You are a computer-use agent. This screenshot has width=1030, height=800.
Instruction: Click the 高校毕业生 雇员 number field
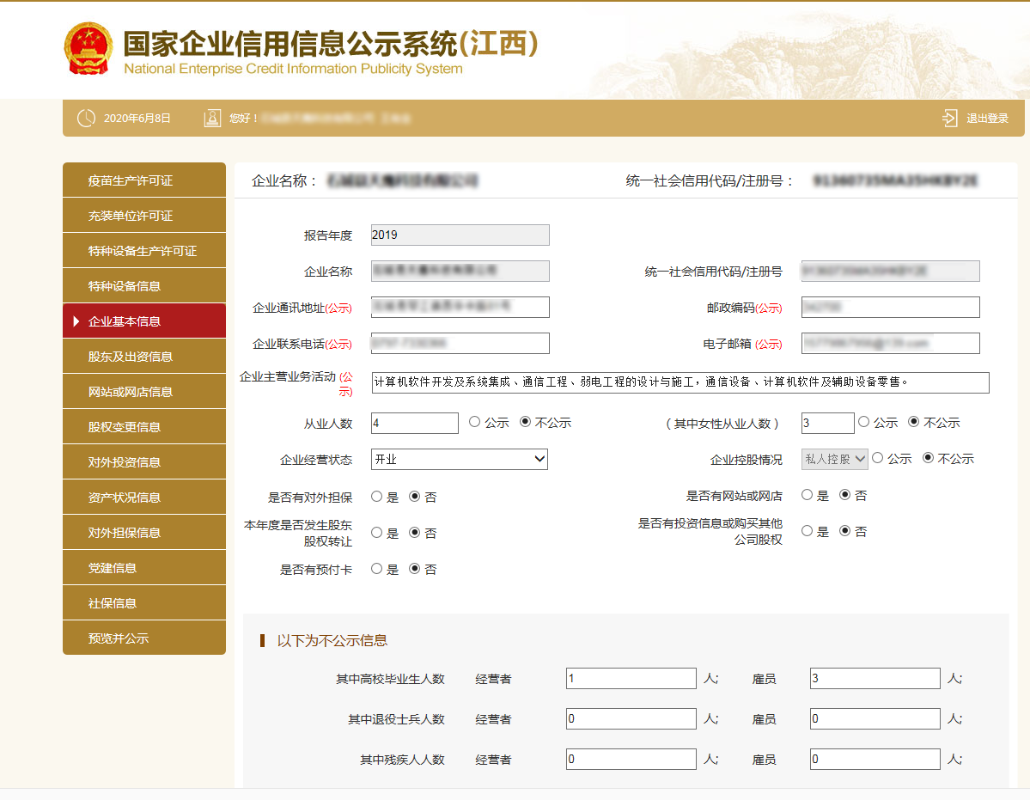[x=875, y=679]
